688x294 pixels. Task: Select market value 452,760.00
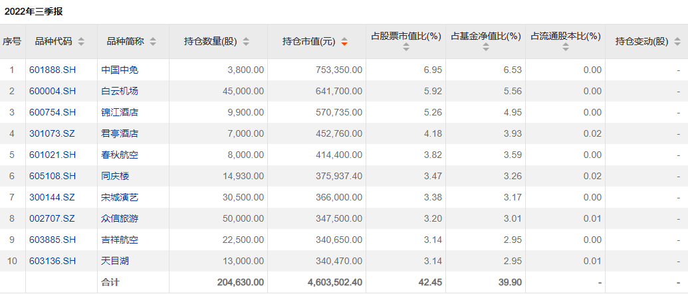click(x=339, y=133)
